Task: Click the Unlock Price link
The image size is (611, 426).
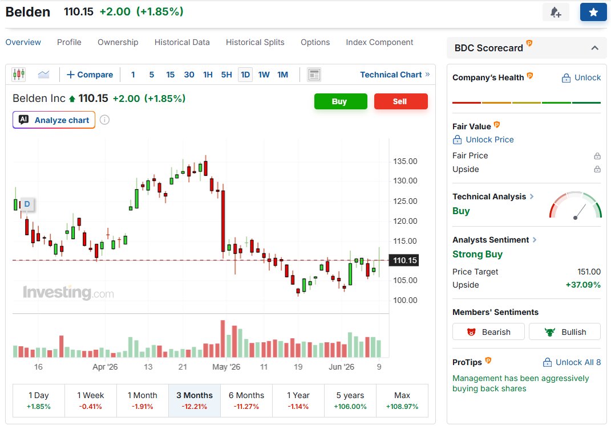Action: (x=483, y=140)
